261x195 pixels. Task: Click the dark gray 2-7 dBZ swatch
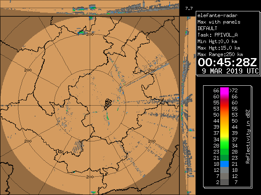tap(225, 182)
